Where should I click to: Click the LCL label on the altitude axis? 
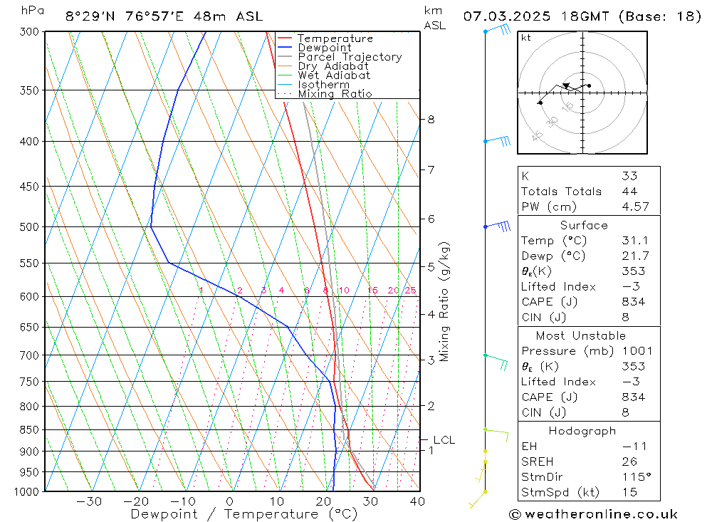444,440
